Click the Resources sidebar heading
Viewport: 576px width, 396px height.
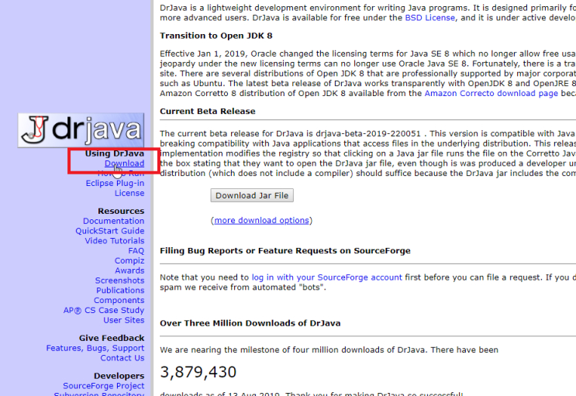click(121, 212)
